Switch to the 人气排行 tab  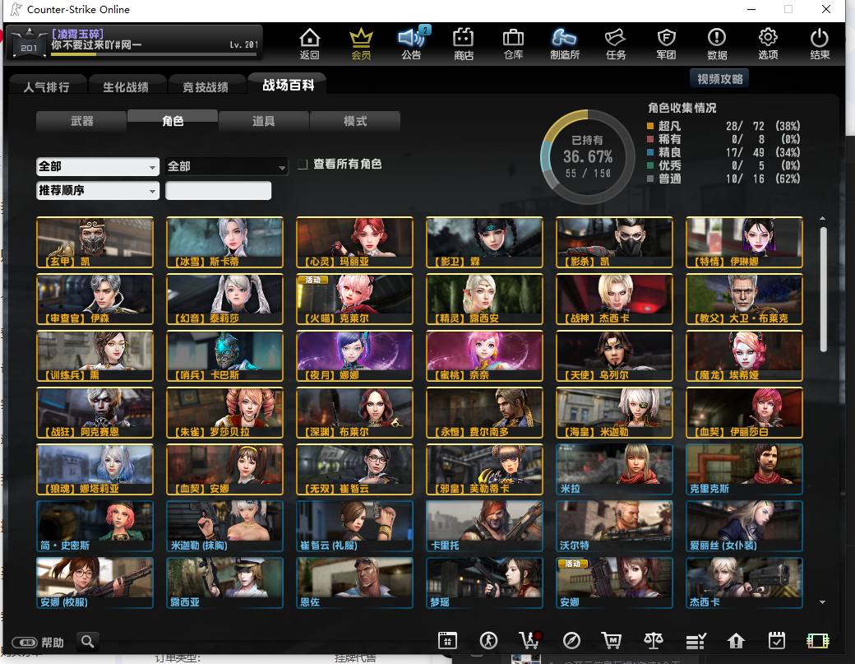click(x=47, y=86)
